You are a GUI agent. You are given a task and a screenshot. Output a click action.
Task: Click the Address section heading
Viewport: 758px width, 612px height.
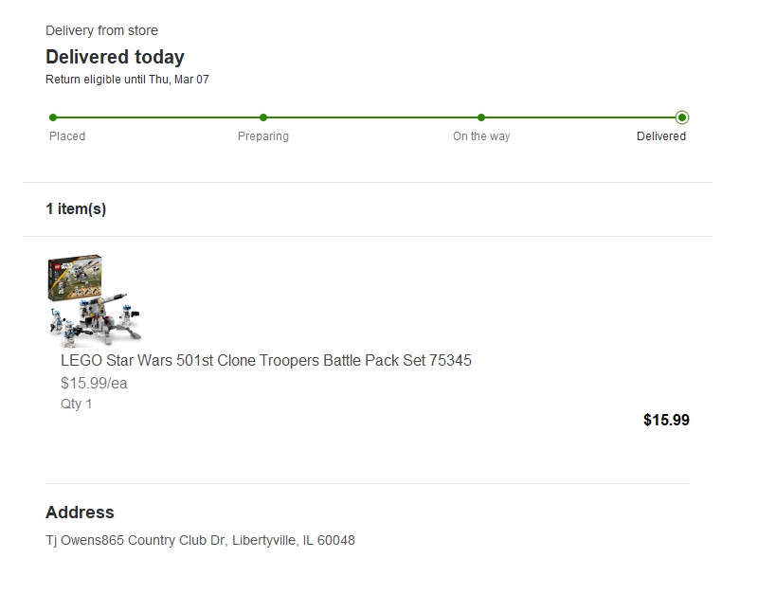point(80,513)
